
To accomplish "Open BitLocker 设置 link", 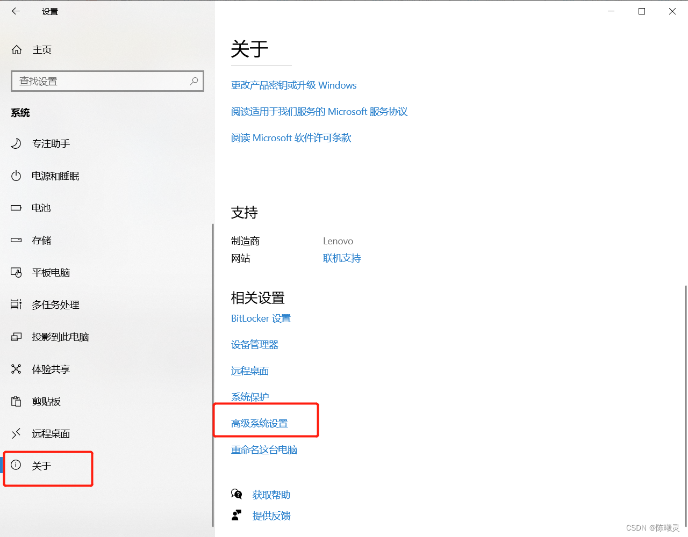I will coord(261,318).
